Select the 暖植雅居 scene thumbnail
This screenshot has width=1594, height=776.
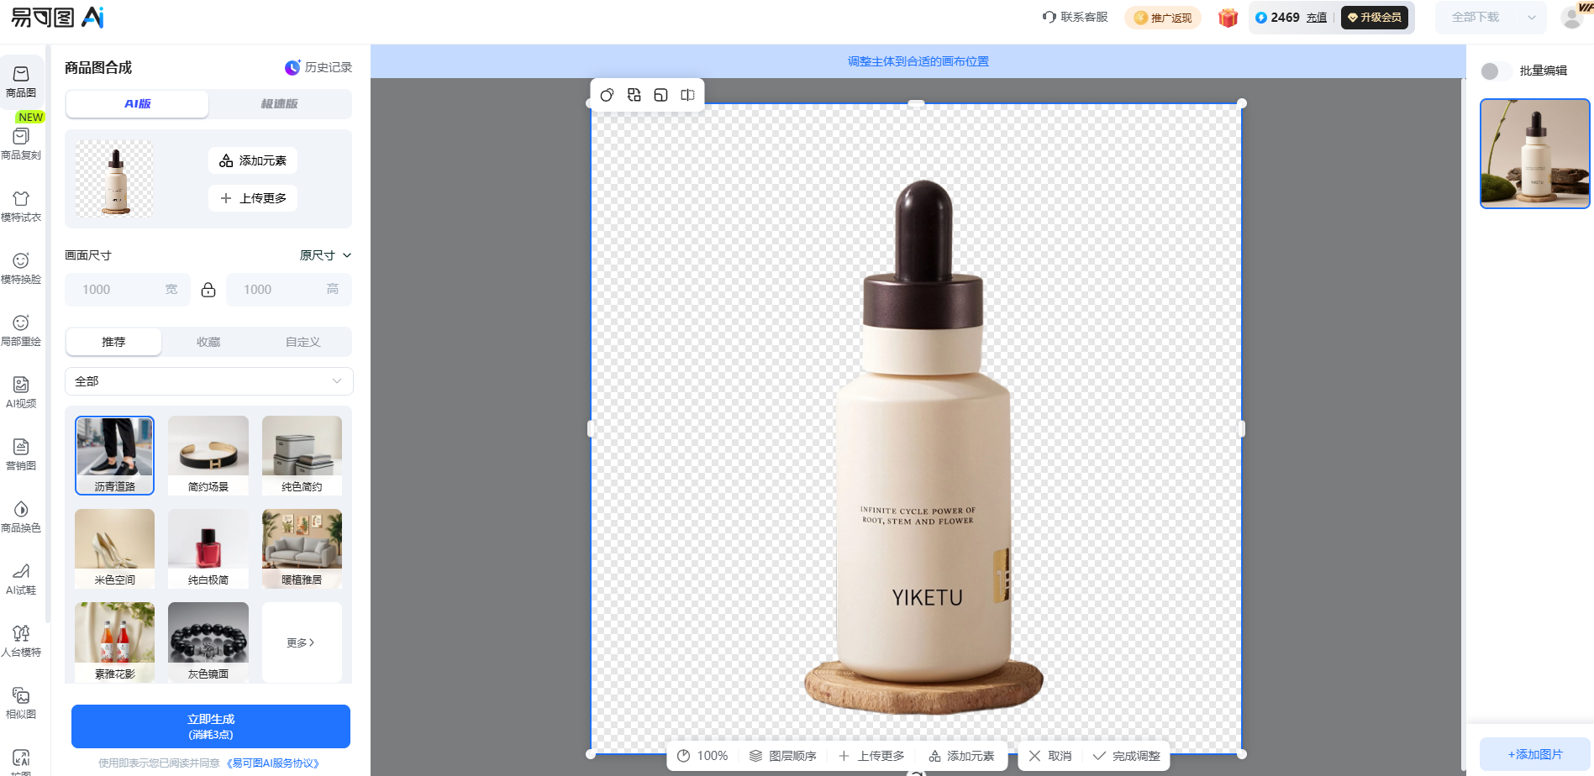coord(302,548)
